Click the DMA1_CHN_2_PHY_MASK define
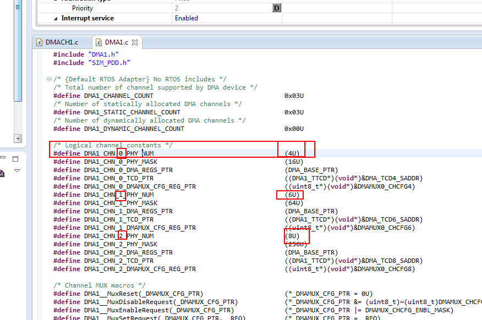The image size is (482, 320). click(x=121, y=245)
